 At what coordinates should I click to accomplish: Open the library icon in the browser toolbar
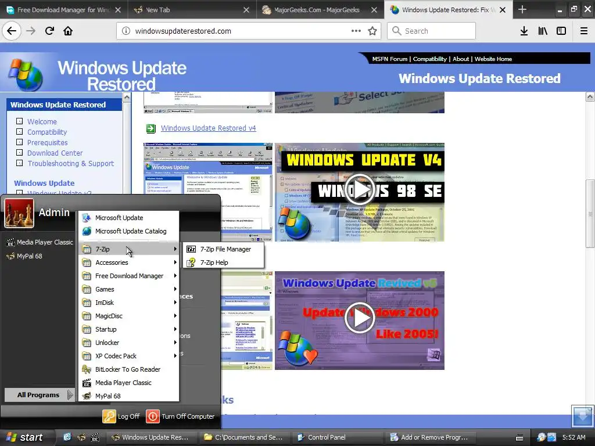[543, 31]
